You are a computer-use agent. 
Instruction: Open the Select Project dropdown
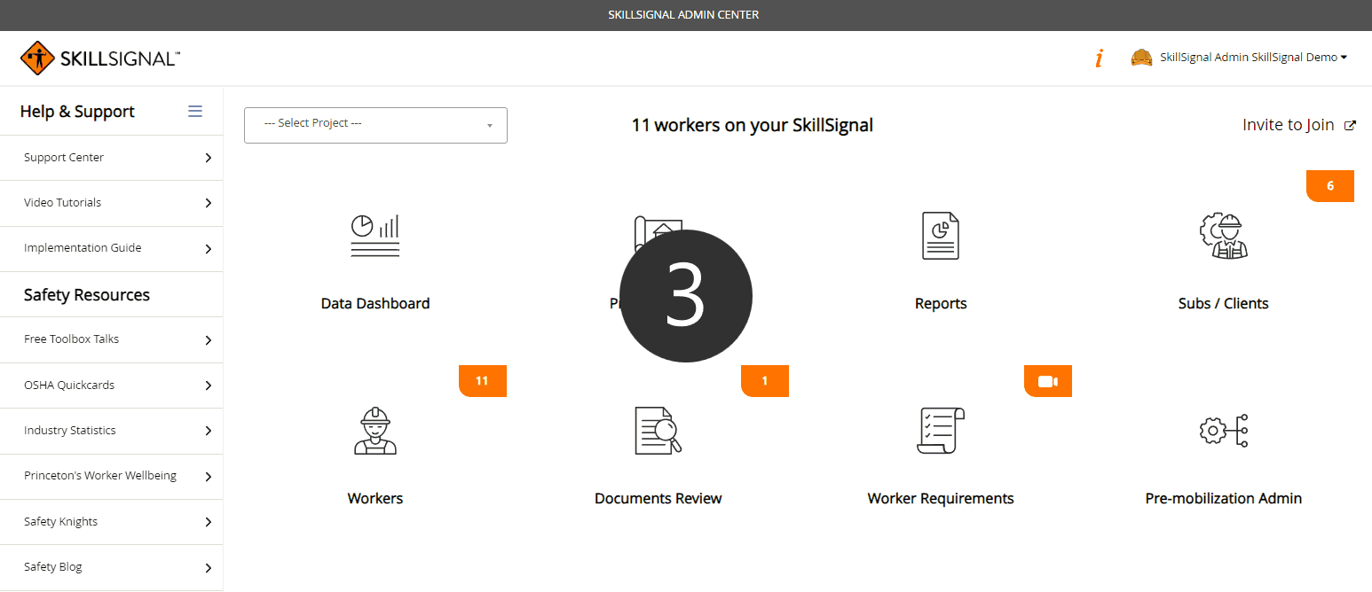375,125
